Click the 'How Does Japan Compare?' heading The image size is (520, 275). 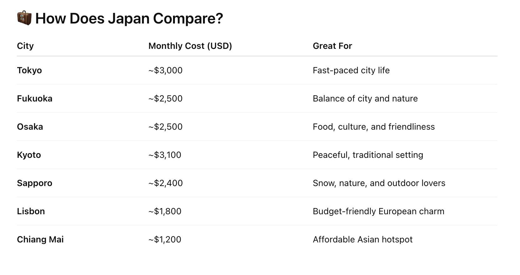click(x=129, y=18)
